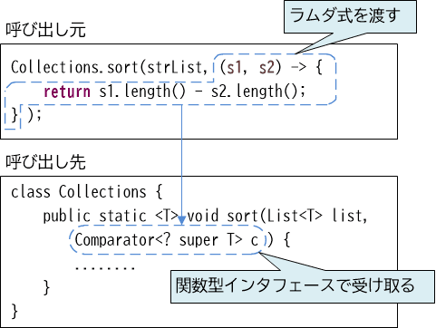Click the closing brace before ');'
Screen dimensions: 436x328
click(x=14, y=115)
